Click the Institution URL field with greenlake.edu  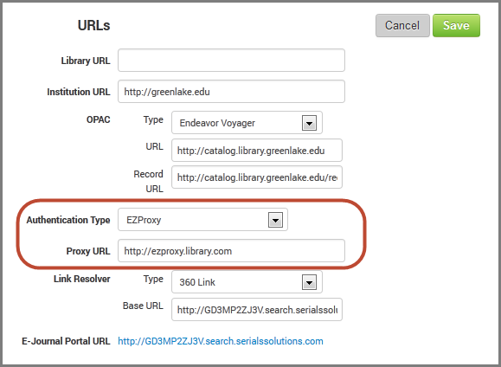[231, 92]
